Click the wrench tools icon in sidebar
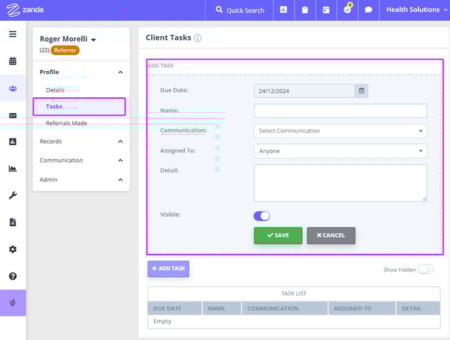 [13, 196]
